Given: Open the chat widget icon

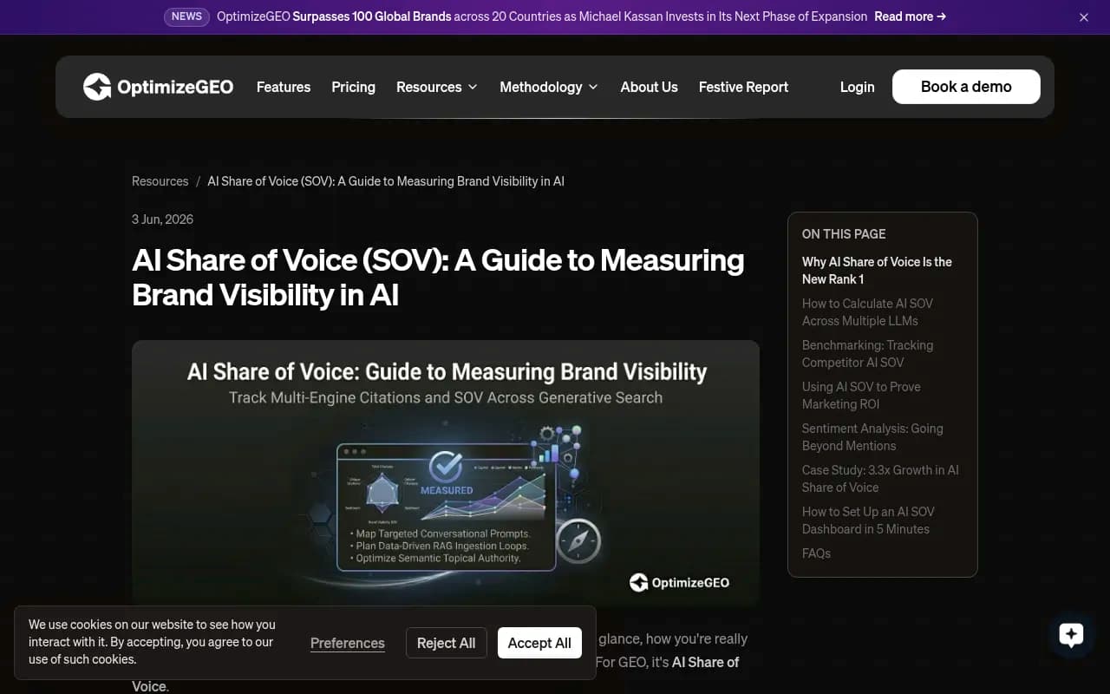Looking at the screenshot, I should coord(1071,635).
